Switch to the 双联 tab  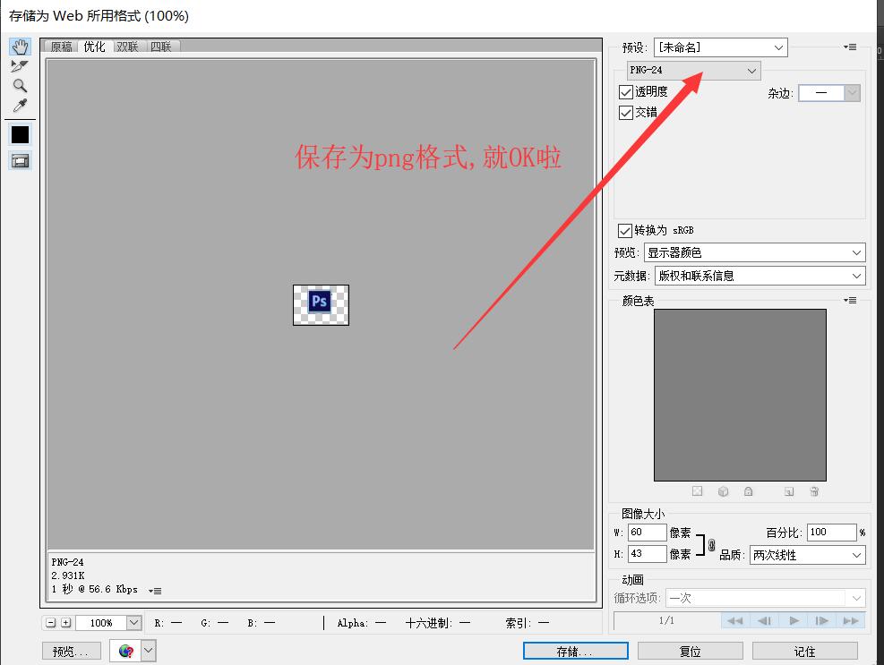(127, 47)
